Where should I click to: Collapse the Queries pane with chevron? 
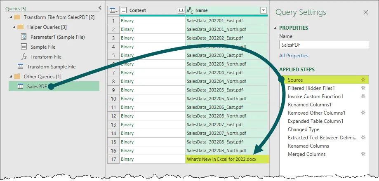tap(100, 7)
